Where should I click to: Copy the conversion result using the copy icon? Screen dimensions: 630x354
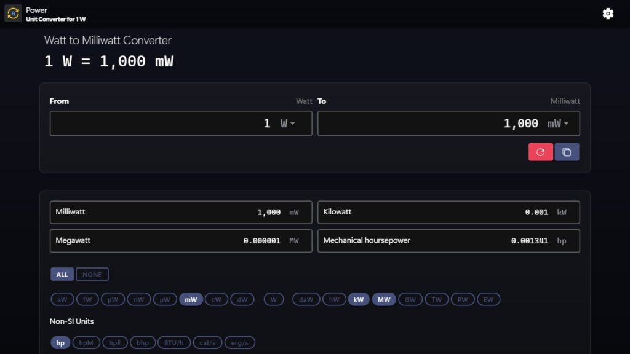click(x=567, y=151)
